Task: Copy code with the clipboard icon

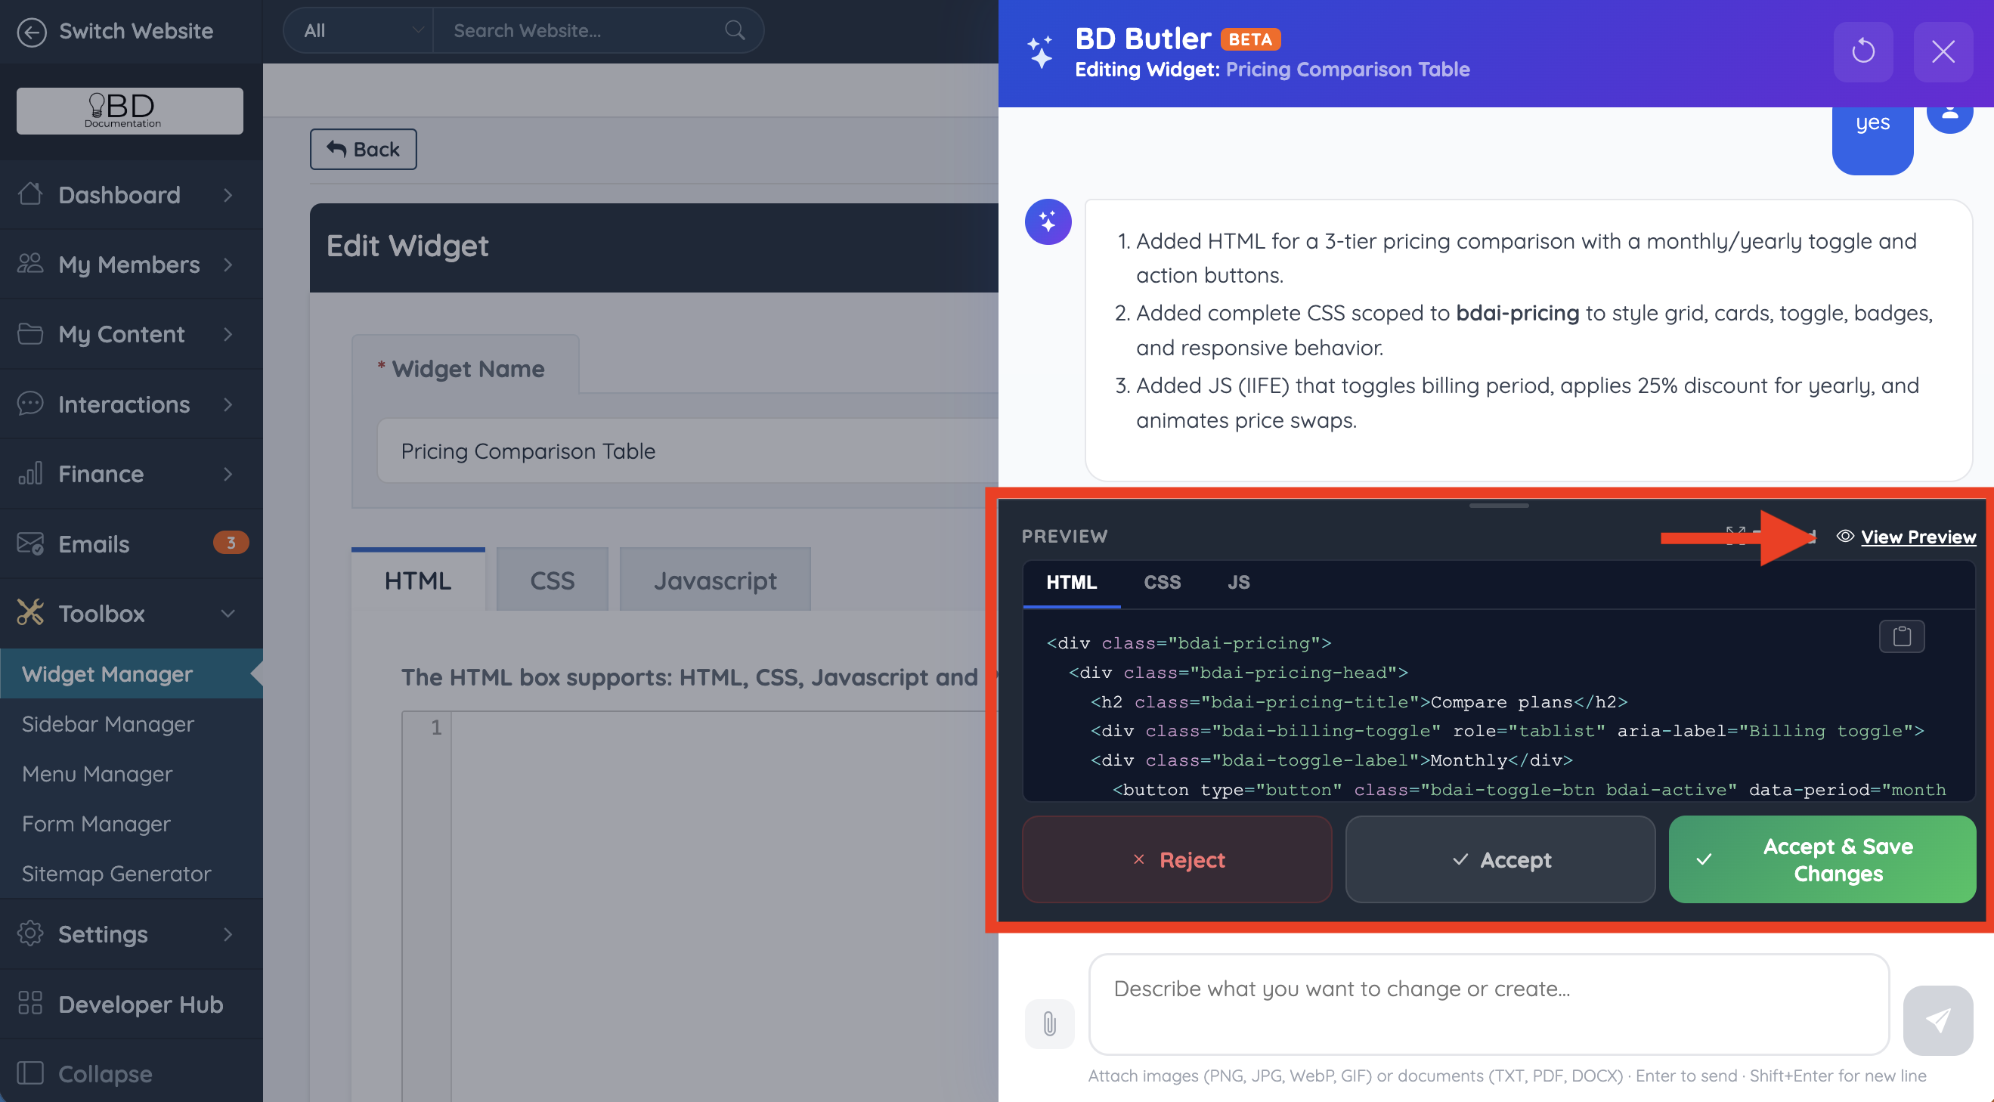Action: click(x=1901, y=636)
